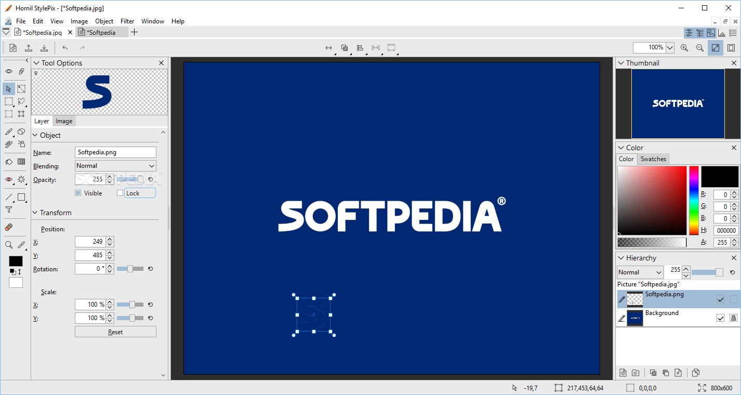Collapse the Color panel
Image resolution: width=741 pixels, height=395 pixels.
621,148
